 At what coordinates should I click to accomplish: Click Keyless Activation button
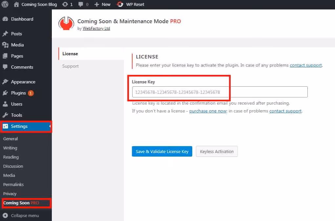point(217,151)
